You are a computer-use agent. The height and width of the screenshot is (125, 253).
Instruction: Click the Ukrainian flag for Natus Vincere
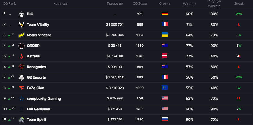[x=165, y=35]
